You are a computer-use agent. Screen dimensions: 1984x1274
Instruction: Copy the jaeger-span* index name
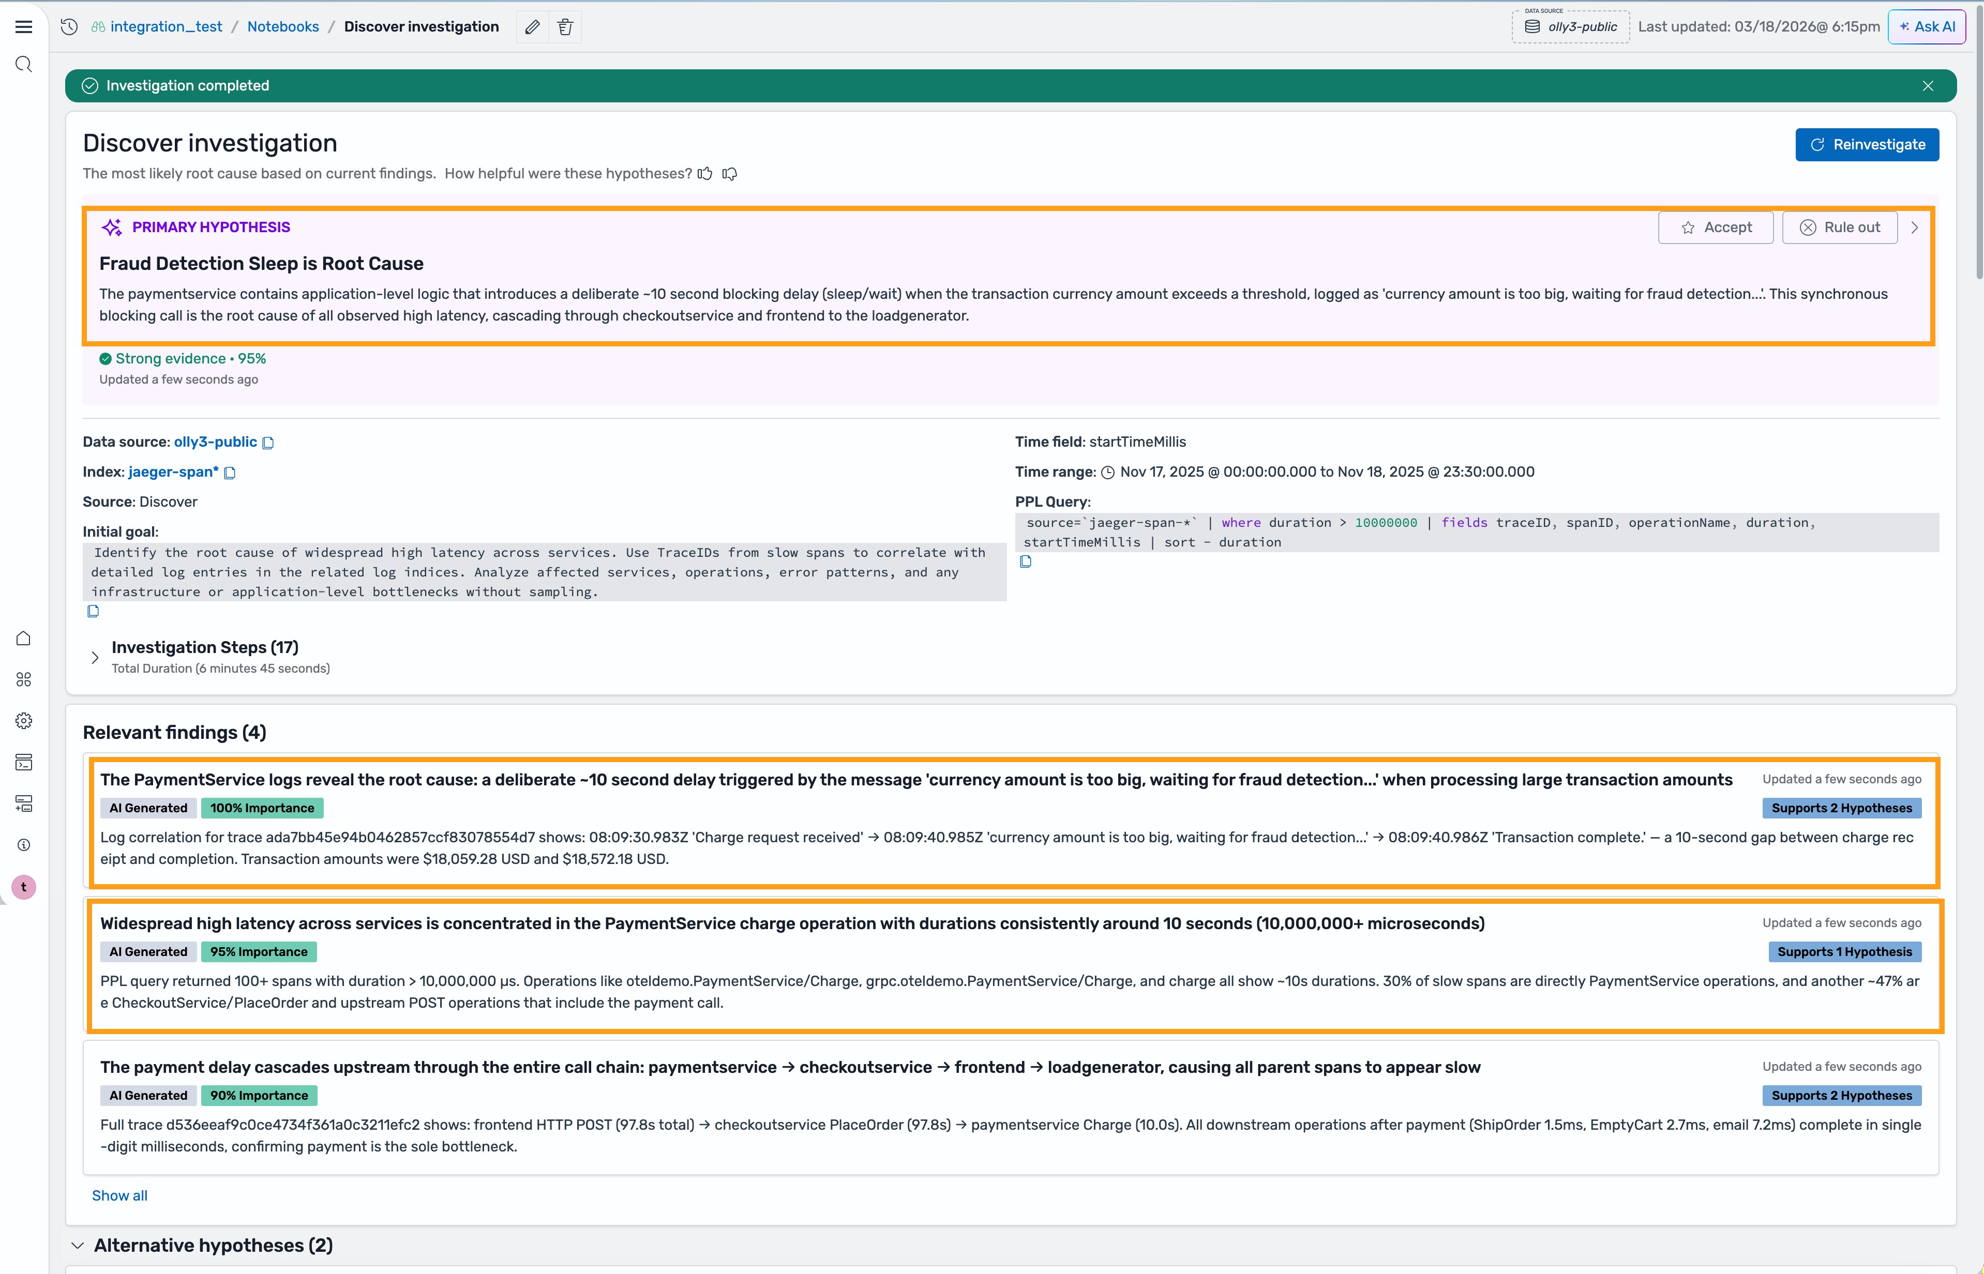point(230,473)
